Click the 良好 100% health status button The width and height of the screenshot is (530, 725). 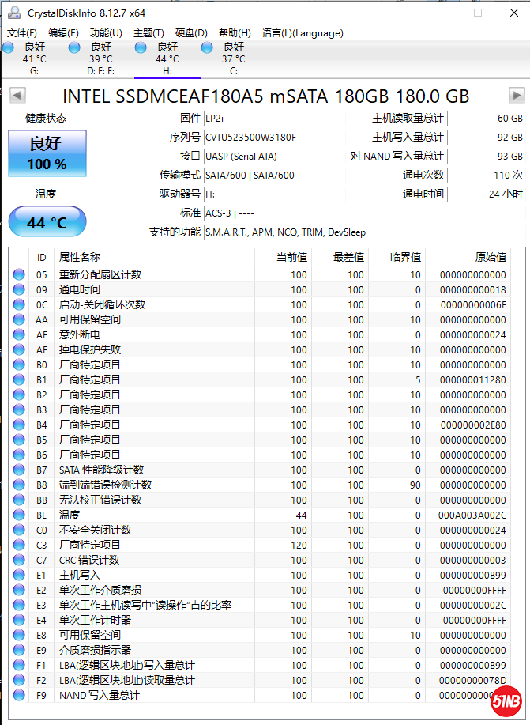pos(47,153)
